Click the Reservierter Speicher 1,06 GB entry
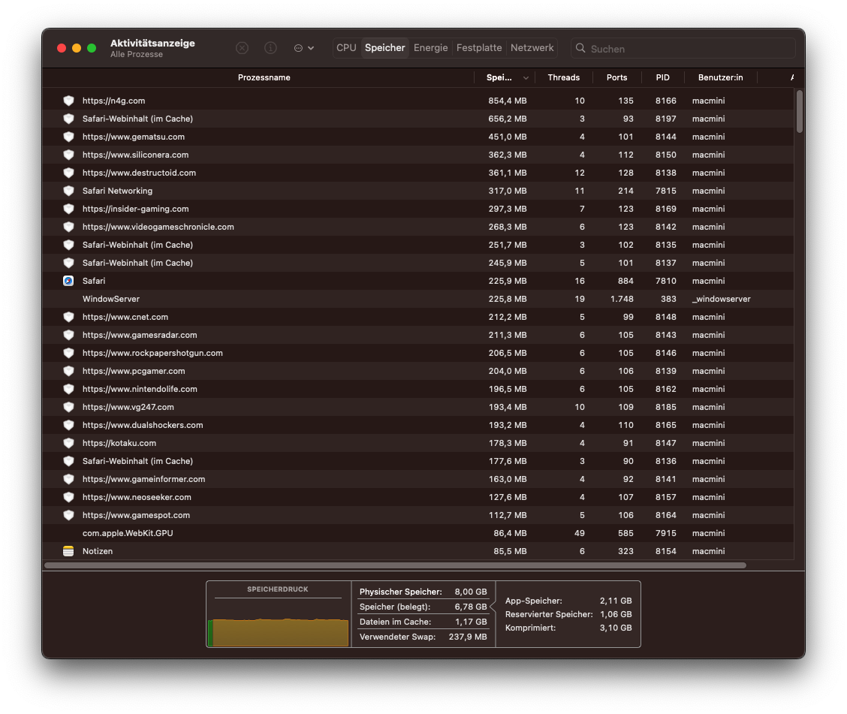 pyautogui.click(x=568, y=614)
